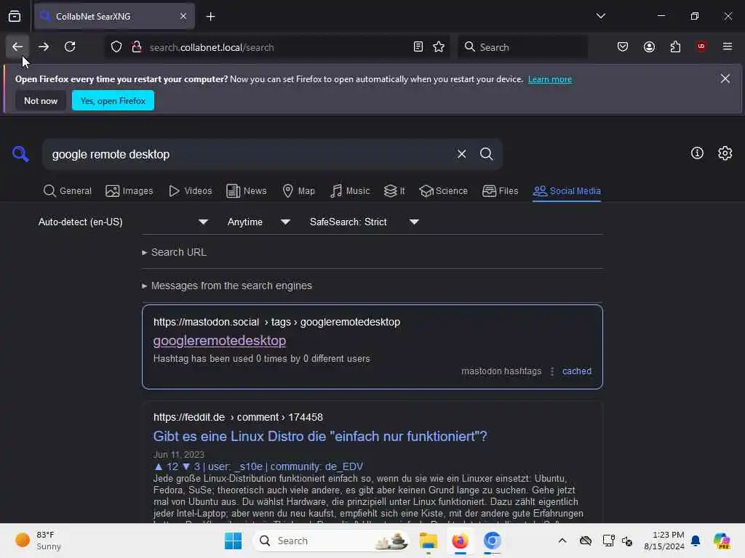List all tabs dropdown arrow
The height and width of the screenshot is (558, 745).
[600, 16]
